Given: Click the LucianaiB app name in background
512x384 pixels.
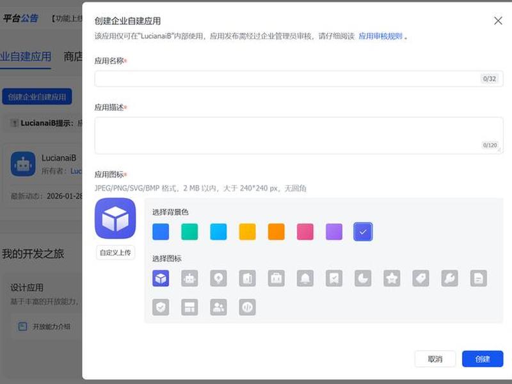Looking at the screenshot, I should (59, 158).
